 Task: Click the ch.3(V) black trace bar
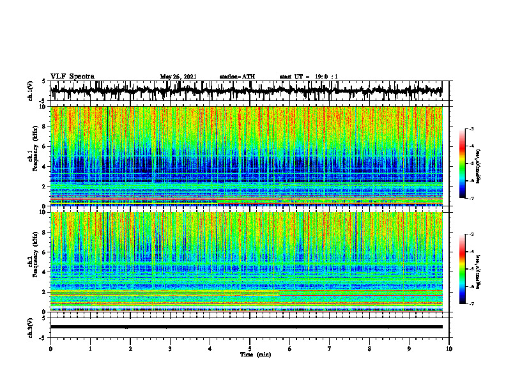pos(246,327)
